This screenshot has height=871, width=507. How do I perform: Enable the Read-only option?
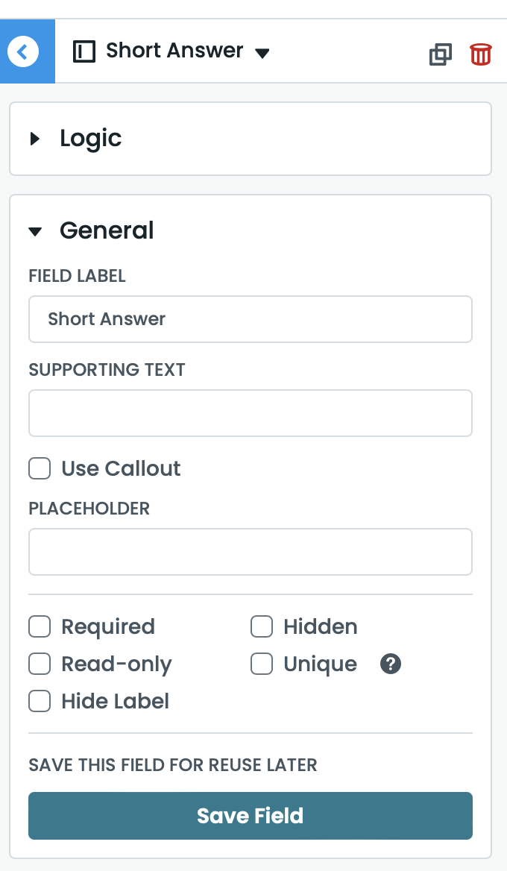point(40,664)
